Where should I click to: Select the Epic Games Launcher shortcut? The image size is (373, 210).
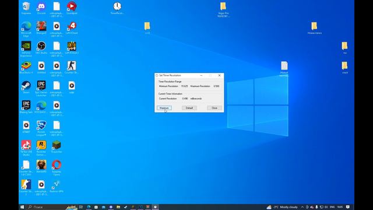[41, 88]
